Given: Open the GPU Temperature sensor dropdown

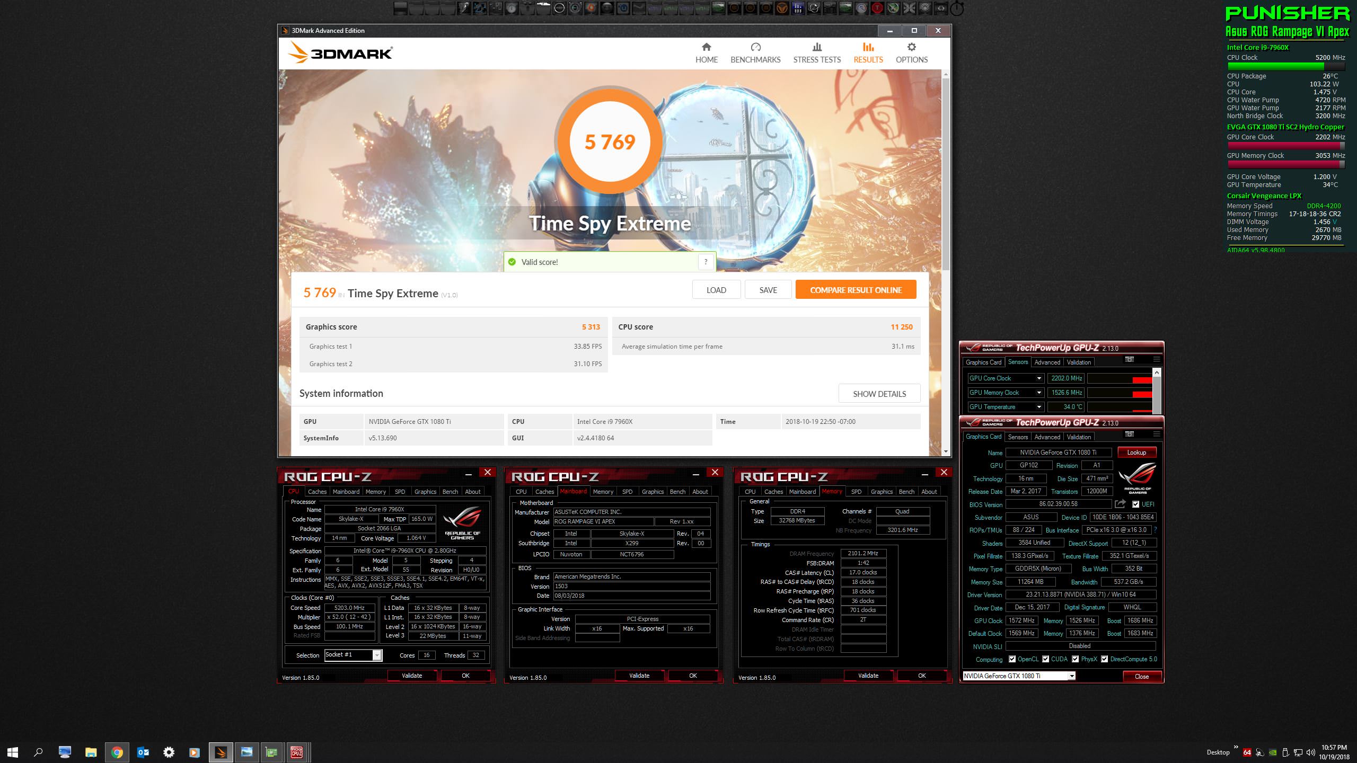Looking at the screenshot, I should click(1039, 407).
